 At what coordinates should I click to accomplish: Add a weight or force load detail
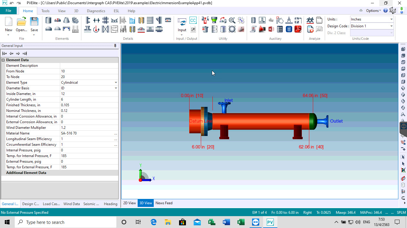(x=96, y=29)
